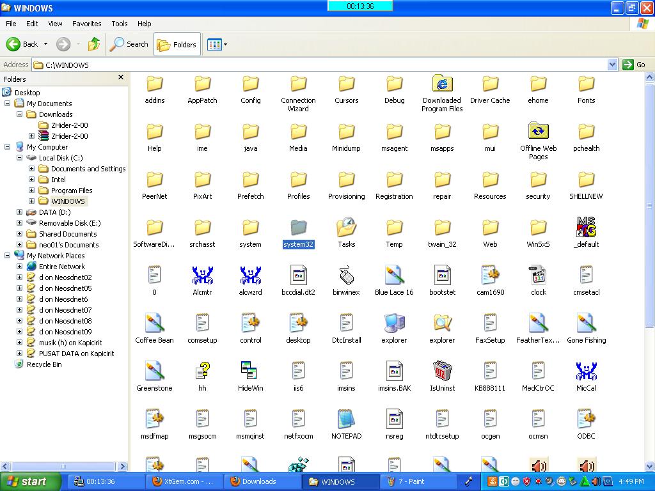Open the Fonts folder
The width and height of the screenshot is (655, 491).
coord(586,84)
